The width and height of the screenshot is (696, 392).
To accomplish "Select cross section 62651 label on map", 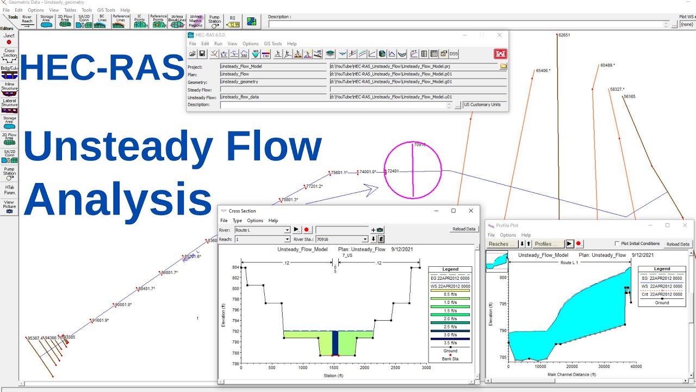I will click(564, 35).
